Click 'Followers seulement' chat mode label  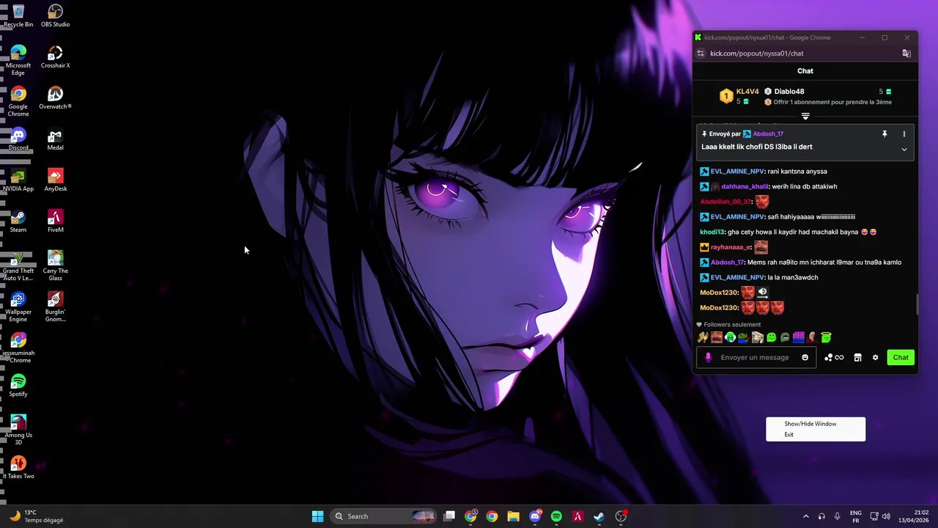coord(732,325)
